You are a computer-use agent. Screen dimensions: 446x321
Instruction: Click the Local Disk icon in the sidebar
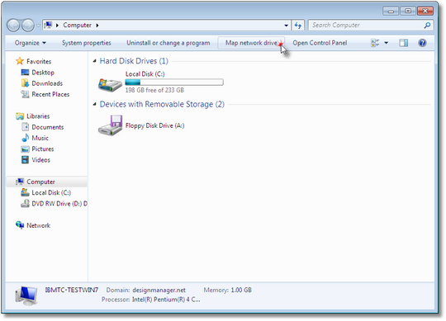25,192
